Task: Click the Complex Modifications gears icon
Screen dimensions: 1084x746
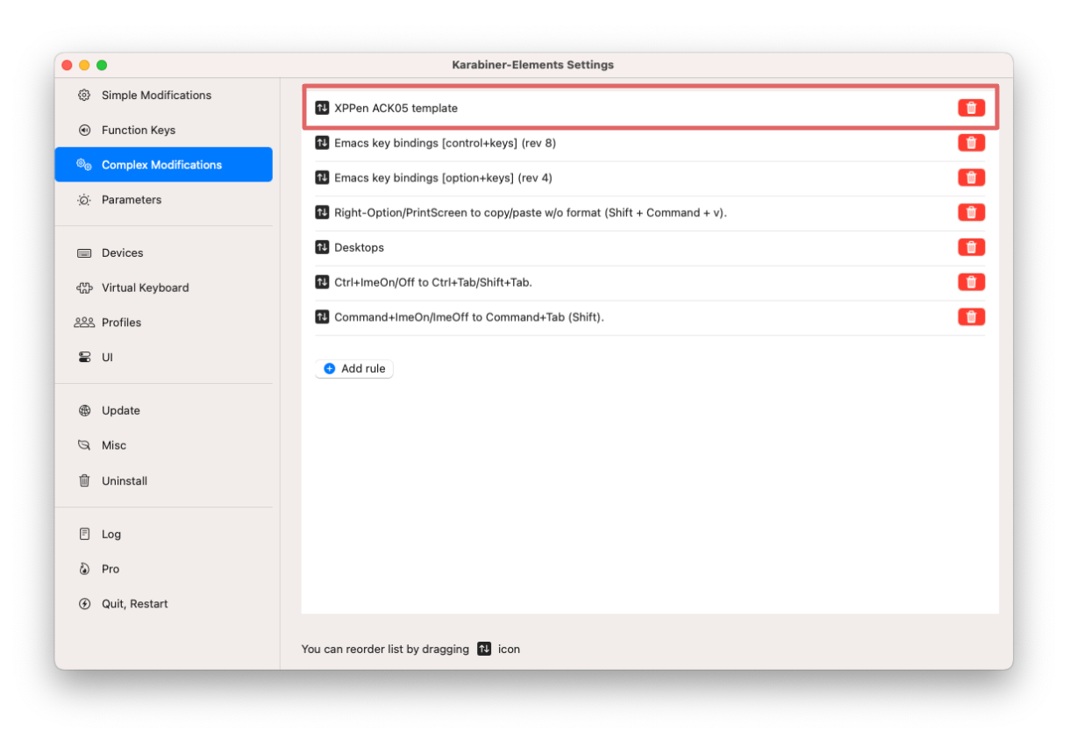Action: coord(84,165)
